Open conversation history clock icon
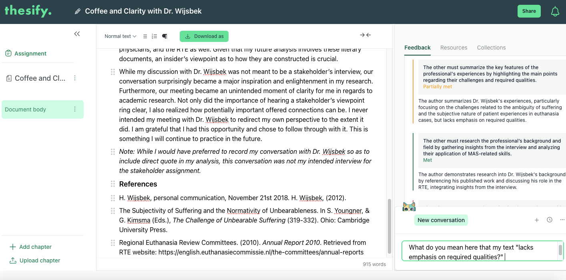Screen dimensions: 566x280 click(550, 220)
